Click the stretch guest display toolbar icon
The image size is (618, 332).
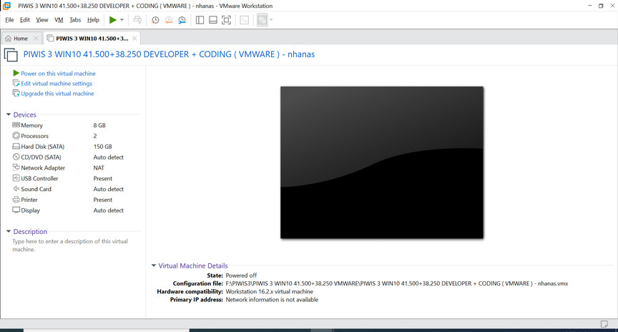click(262, 20)
